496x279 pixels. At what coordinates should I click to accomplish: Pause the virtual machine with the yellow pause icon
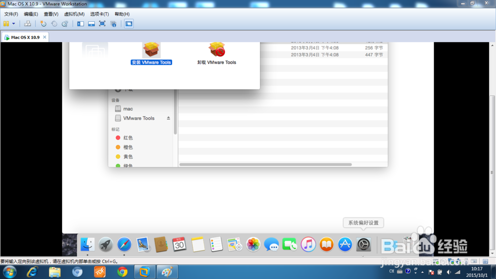click(6, 24)
